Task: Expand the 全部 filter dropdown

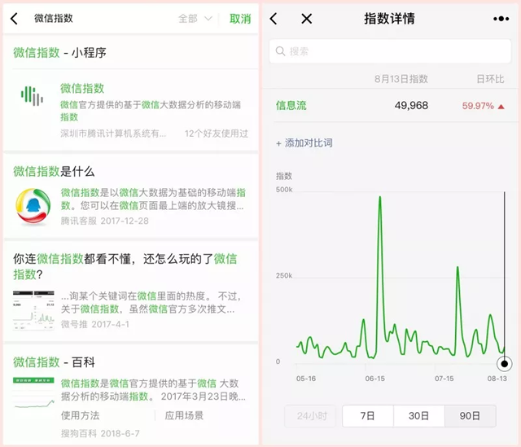Action: pyautogui.click(x=195, y=19)
